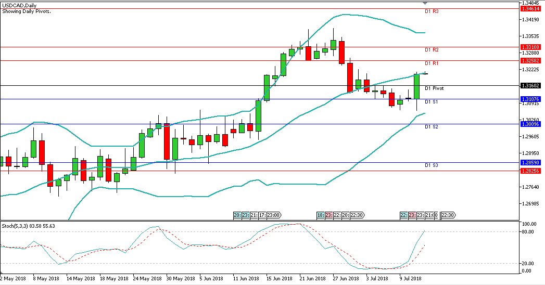Screen dimensions: 545x285
Task: Click the blue 1.30096 price tag
Action: [x=531, y=124]
